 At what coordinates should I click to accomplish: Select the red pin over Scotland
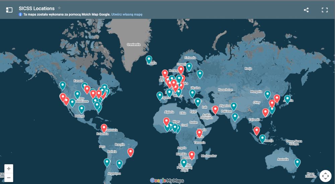(165, 74)
